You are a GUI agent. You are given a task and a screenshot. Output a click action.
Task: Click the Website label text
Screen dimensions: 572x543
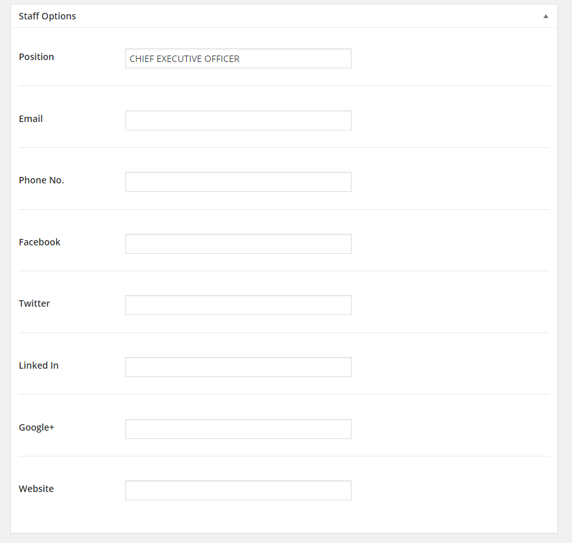point(36,489)
